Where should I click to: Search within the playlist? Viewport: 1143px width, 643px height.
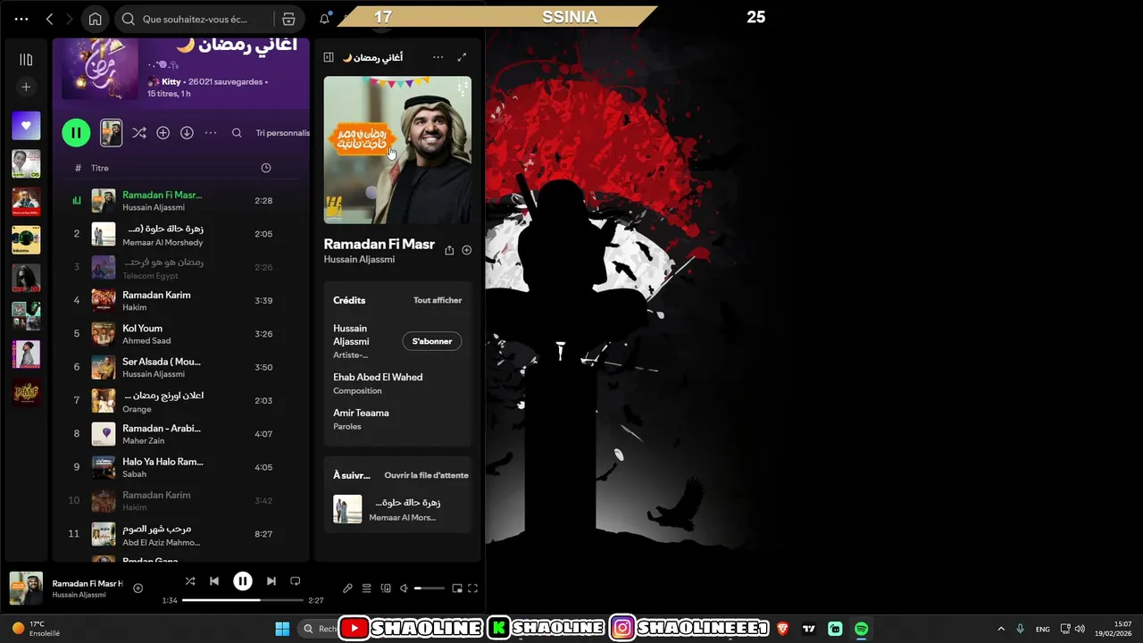237,133
